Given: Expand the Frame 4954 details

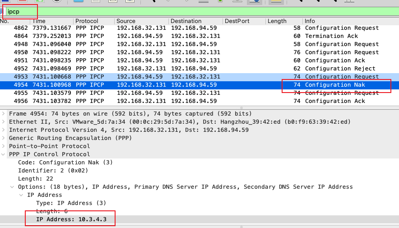Looking at the screenshot, I should tap(4, 114).
